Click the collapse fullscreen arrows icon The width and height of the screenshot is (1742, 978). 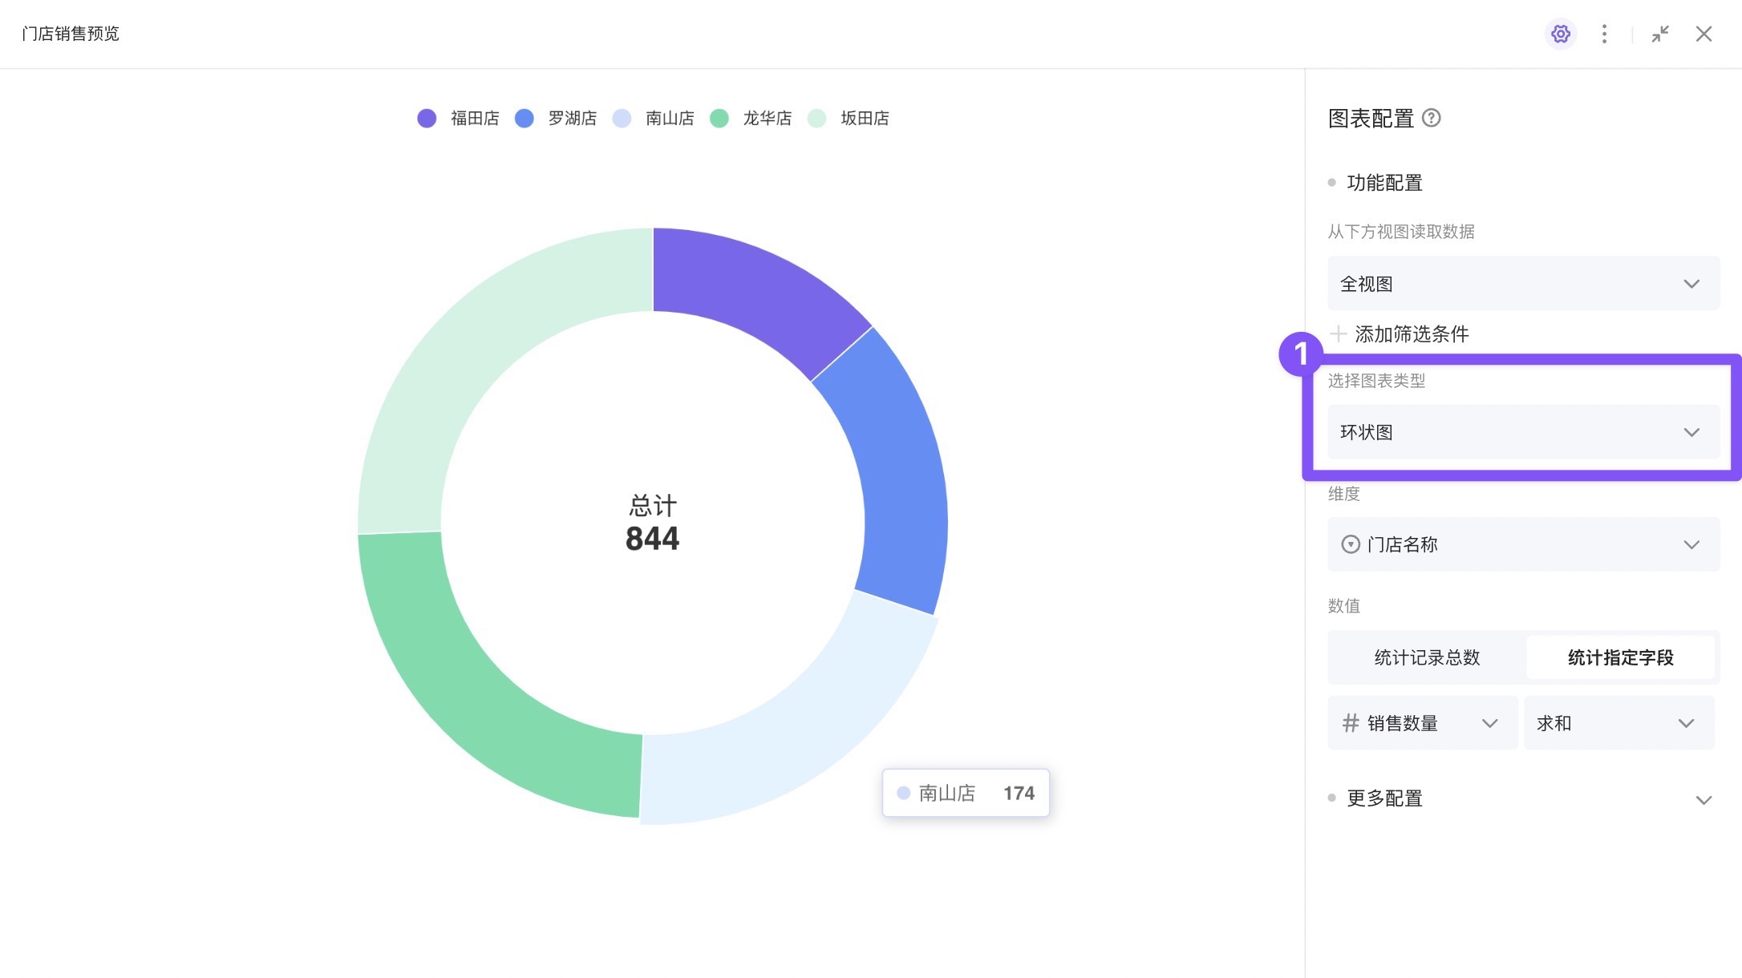tap(1660, 34)
